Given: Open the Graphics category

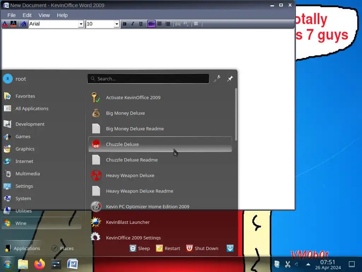Looking at the screenshot, I should (x=42, y=149).
